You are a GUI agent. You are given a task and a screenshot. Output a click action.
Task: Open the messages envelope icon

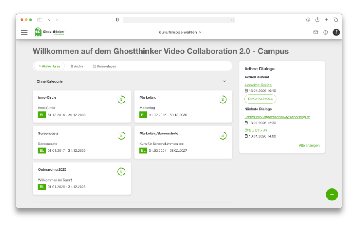coord(315,32)
